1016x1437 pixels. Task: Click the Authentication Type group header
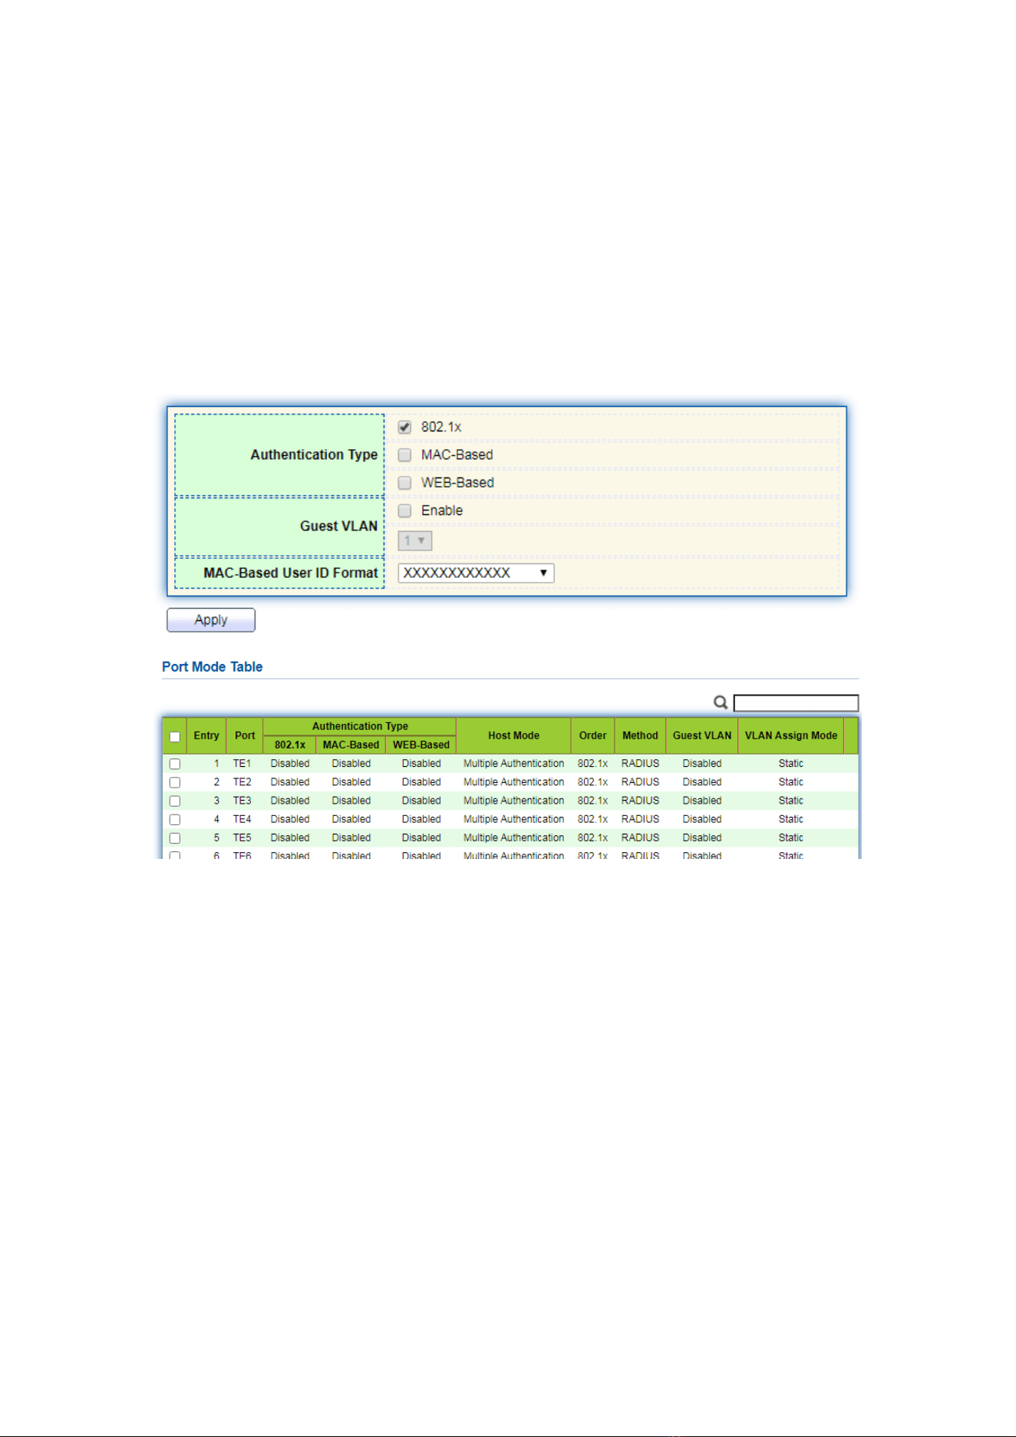(360, 726)
